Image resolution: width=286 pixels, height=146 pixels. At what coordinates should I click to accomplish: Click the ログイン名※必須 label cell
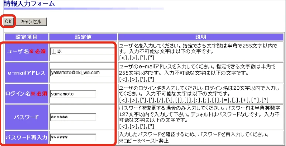[27, 94]
